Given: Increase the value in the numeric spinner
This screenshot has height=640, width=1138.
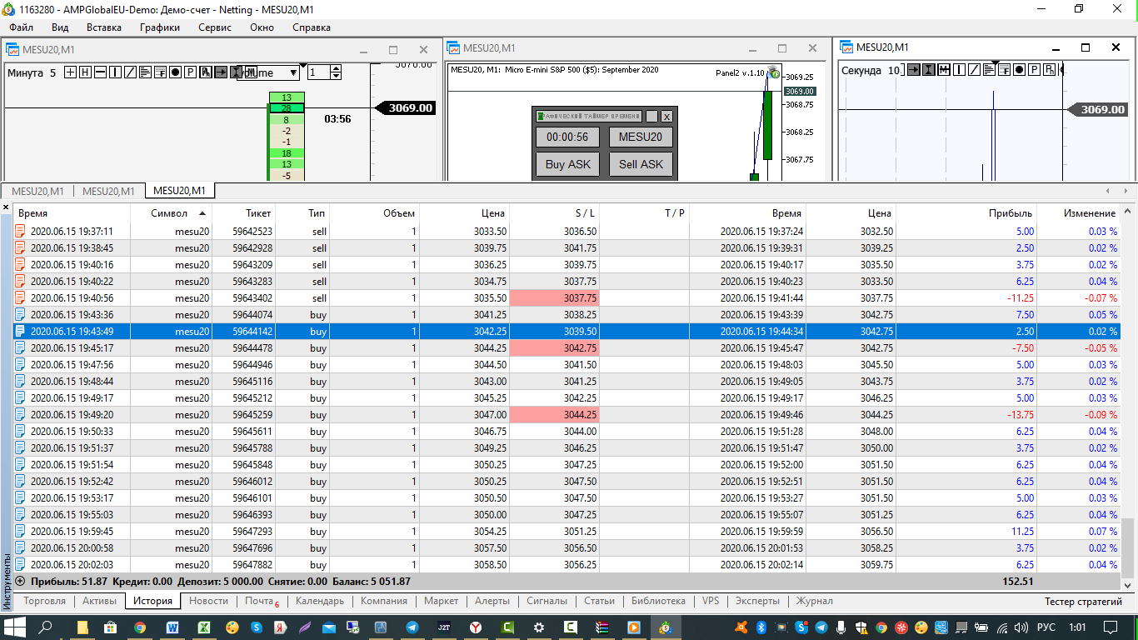Looking at the screenshot, I should [x=336, y=69].
